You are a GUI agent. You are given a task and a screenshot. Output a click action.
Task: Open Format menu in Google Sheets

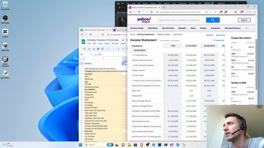[115, 44]
